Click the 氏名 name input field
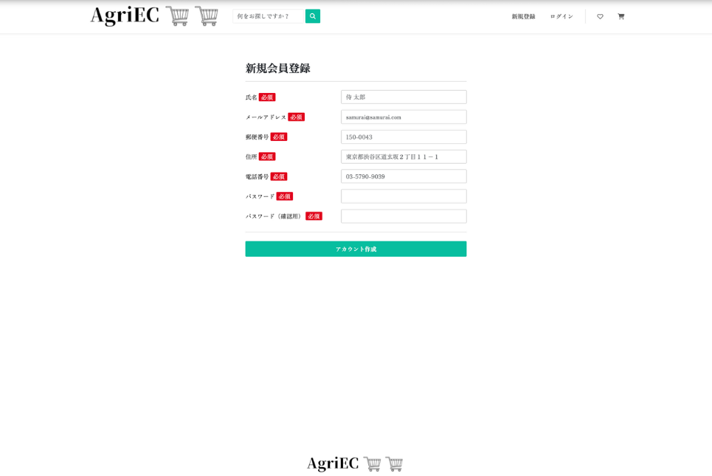 (x=404, y=97)
